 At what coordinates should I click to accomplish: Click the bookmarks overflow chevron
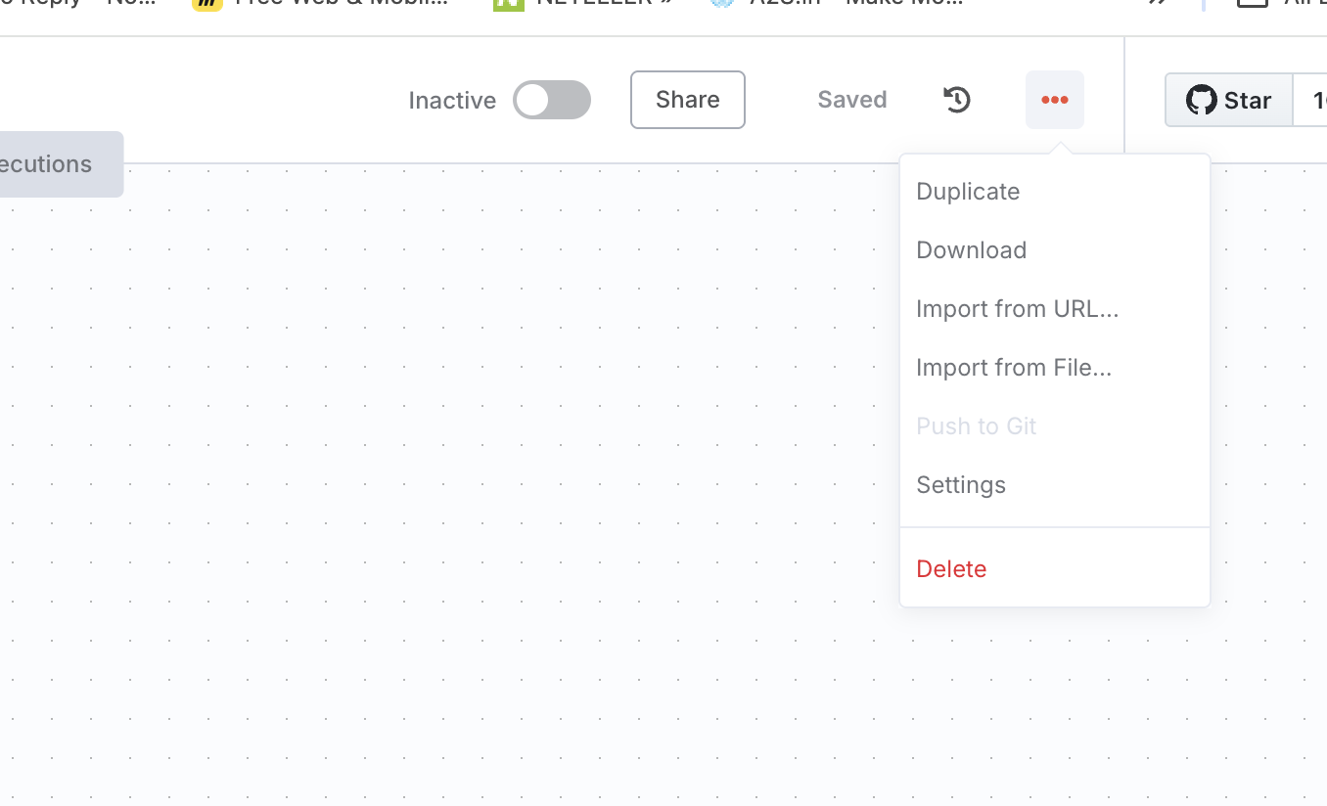point(1158,3)
